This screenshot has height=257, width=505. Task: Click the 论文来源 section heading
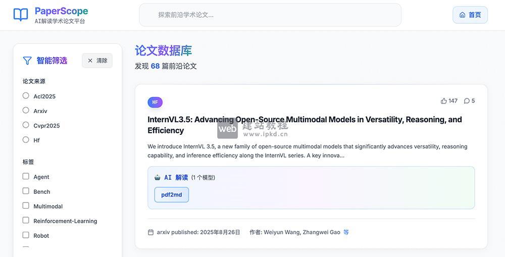(34, 81)
